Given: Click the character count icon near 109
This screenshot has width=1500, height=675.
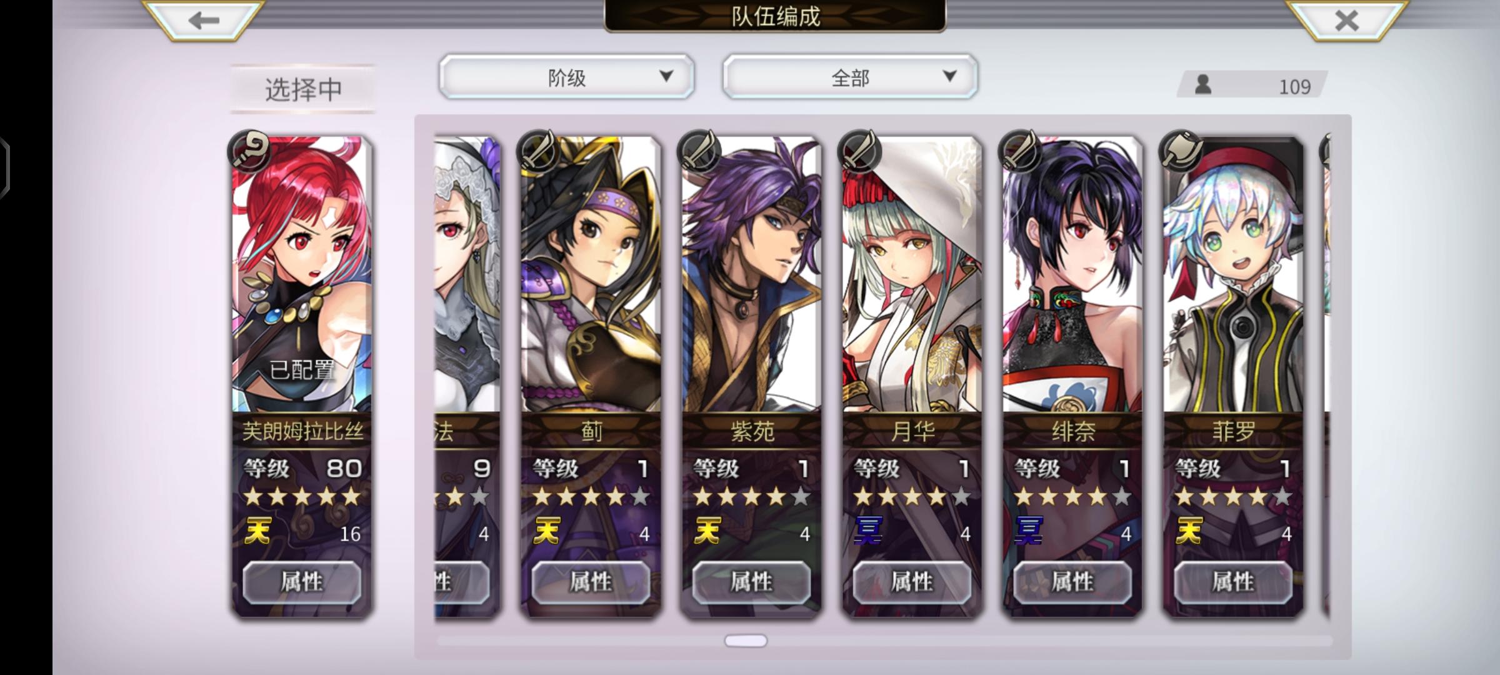Looking at the screenshot, I should 1202,84.
